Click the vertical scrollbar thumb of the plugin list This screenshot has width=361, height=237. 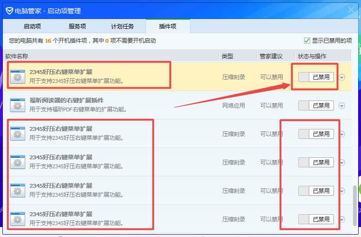(355, 206)
